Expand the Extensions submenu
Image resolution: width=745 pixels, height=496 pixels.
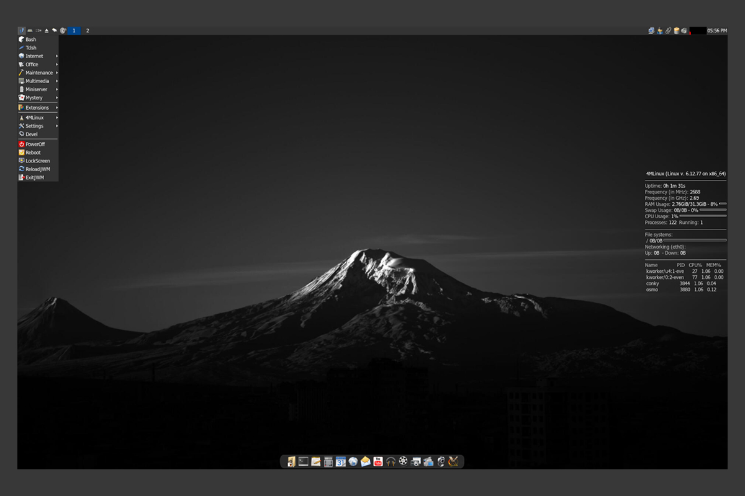(x=38, y=107)
